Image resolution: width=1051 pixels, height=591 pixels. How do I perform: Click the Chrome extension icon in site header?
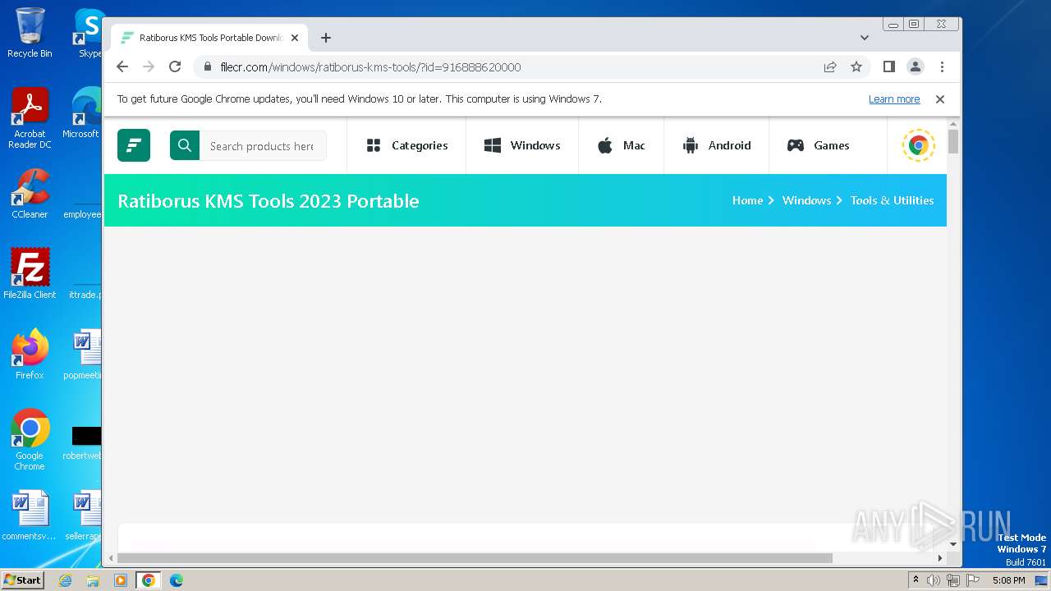[x=918, y=145]
